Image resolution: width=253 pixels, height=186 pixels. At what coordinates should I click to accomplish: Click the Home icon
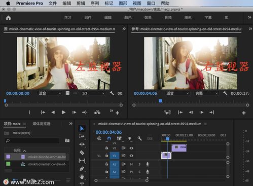click(8, 18)
